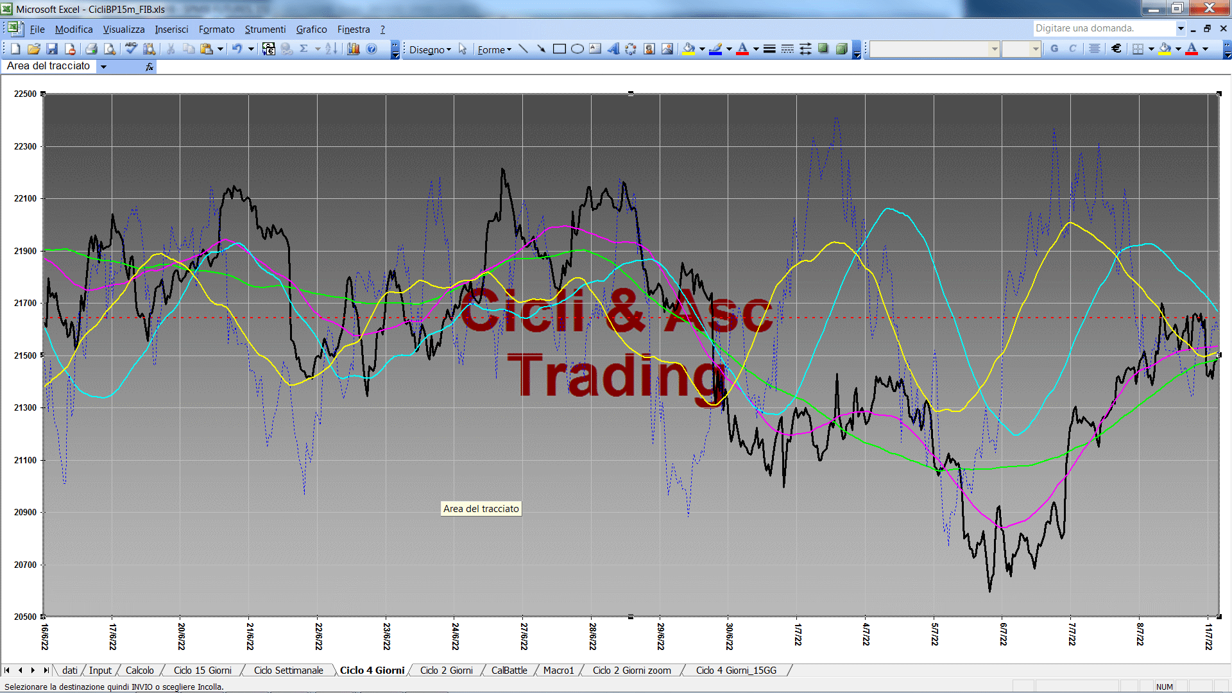The width and height of the screenshot is (1232, 693).
Task: Click the Digitare una domanda field
Action: (x=1104, y=28)
